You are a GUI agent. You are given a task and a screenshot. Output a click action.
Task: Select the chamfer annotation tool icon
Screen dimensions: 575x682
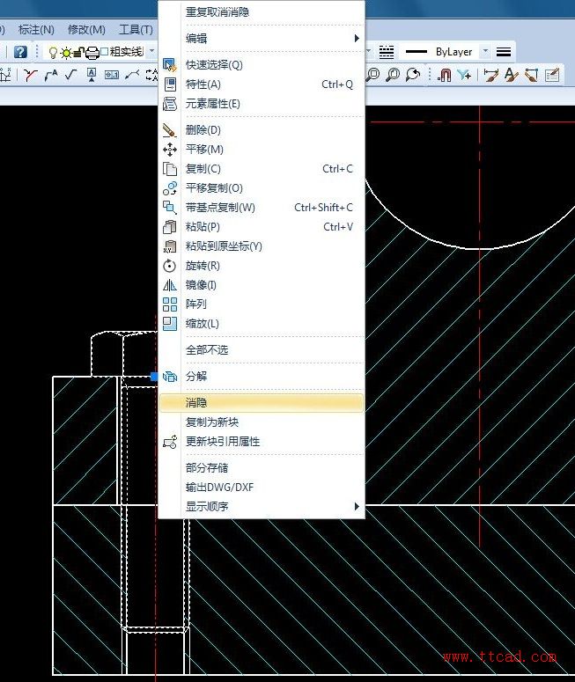click(x=31, y=76)
